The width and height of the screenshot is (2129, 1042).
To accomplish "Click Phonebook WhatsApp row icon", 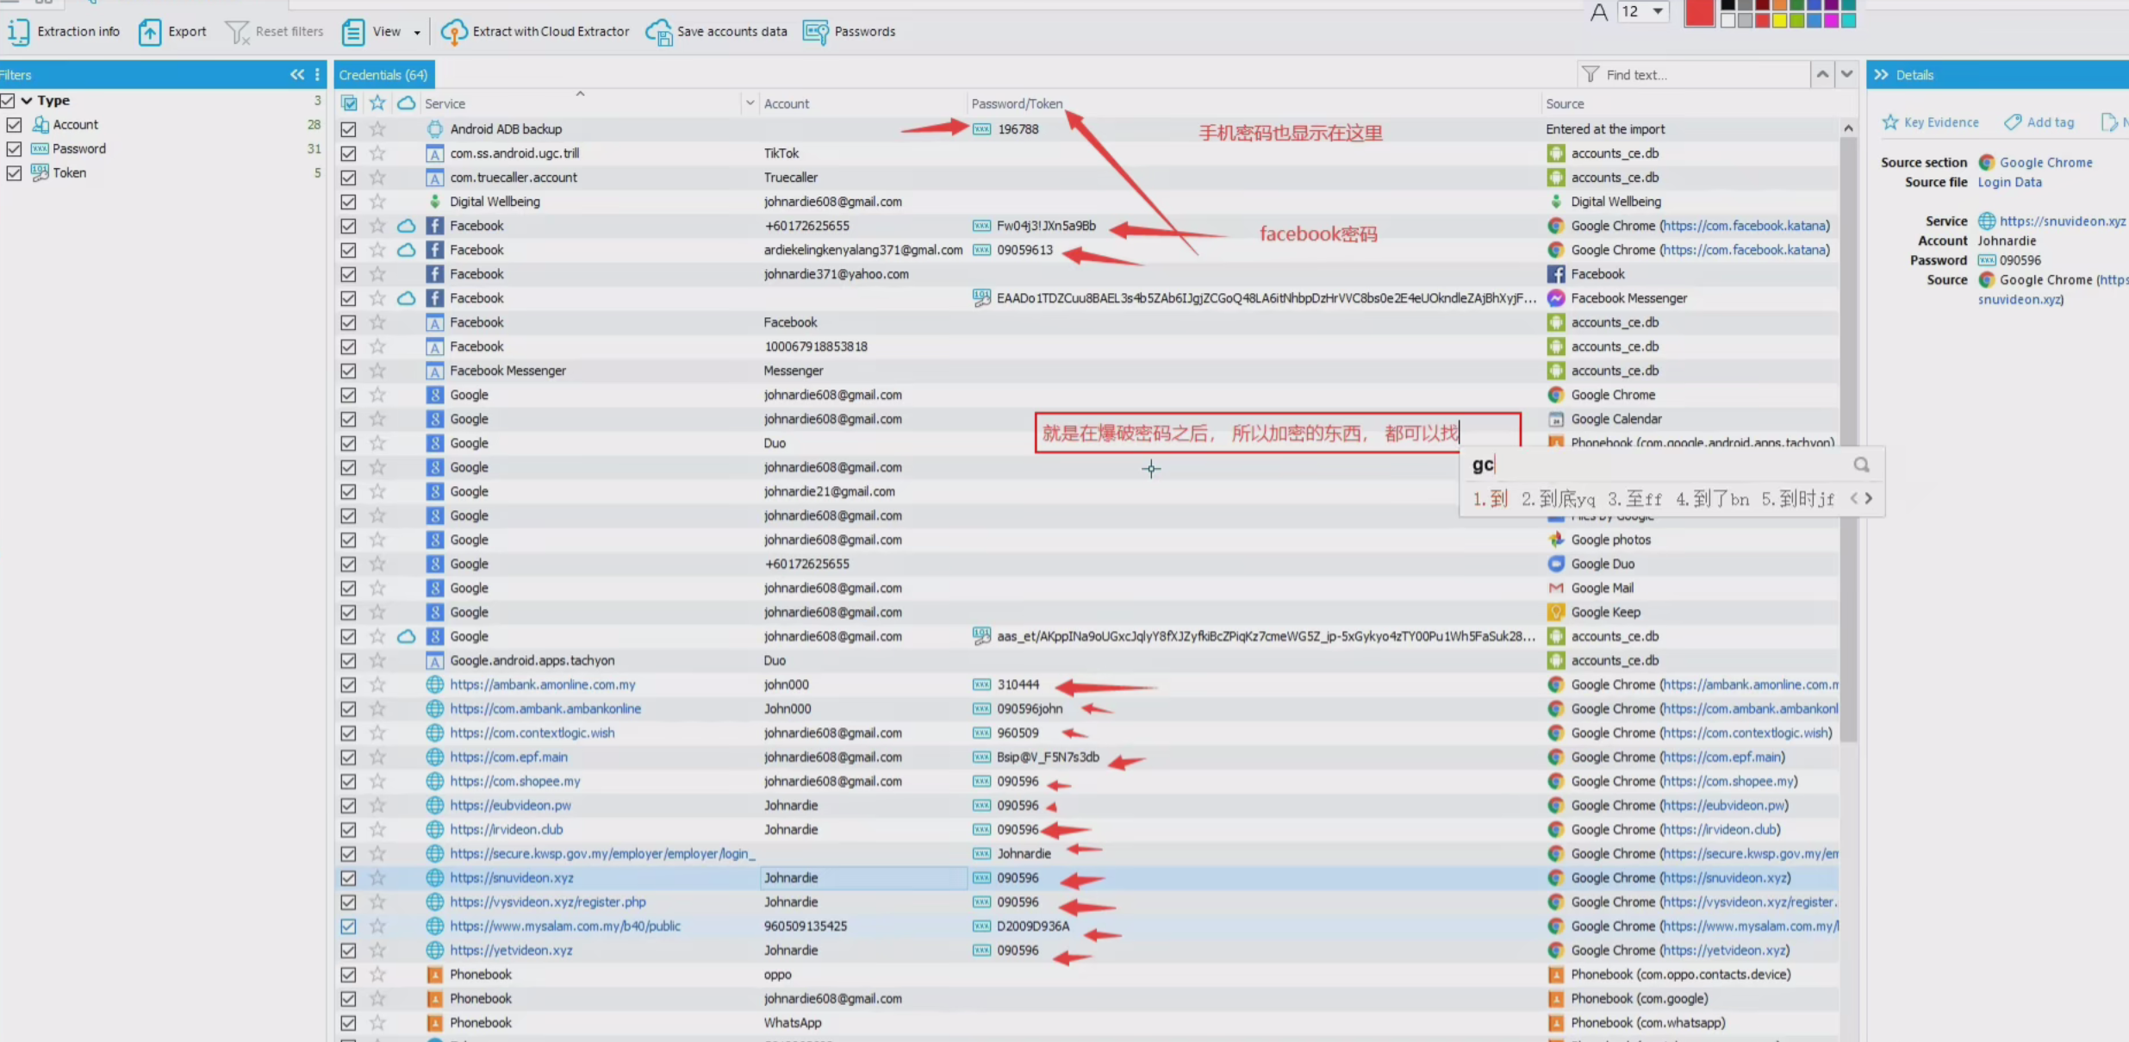I will (x=434, y=1022).
